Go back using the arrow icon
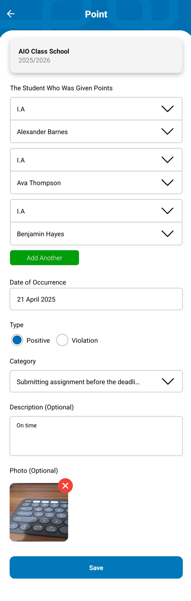Viewport: 191px width, 601px height. 11,14
